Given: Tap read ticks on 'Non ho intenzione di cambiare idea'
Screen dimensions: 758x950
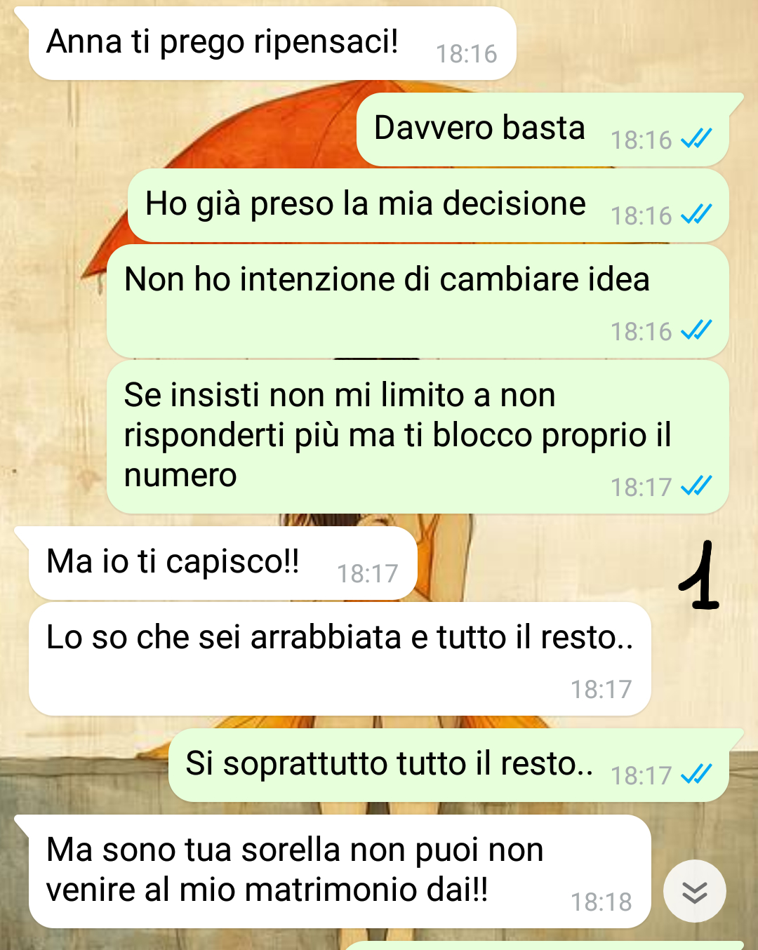Looking at the screenshot, I should (x=696, y=330).
